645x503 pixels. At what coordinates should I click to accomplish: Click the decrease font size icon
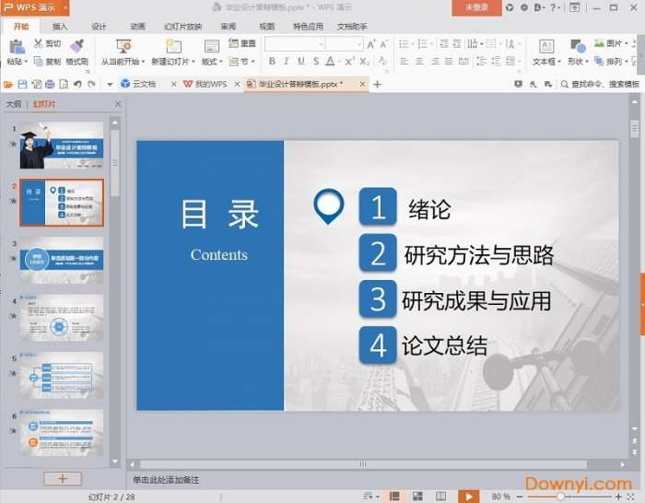click(x=384, y=44)
